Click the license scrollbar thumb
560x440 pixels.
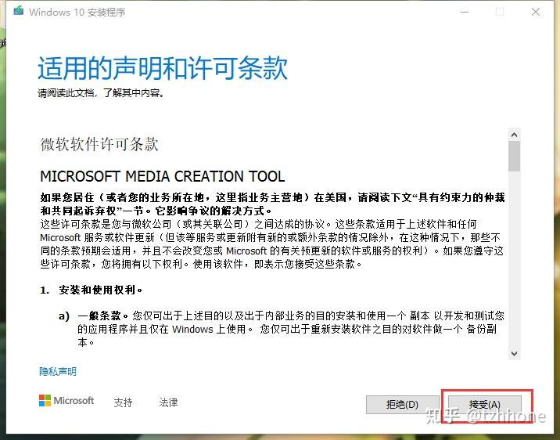click(515, 157)
